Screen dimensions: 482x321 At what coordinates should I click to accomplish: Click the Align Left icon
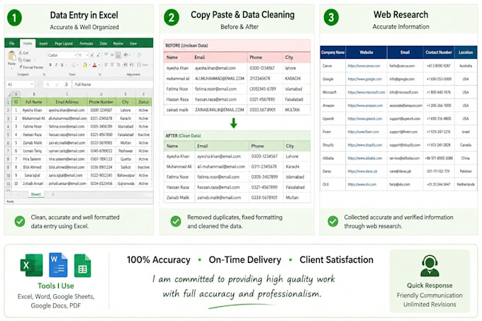[x=106, y=64]
